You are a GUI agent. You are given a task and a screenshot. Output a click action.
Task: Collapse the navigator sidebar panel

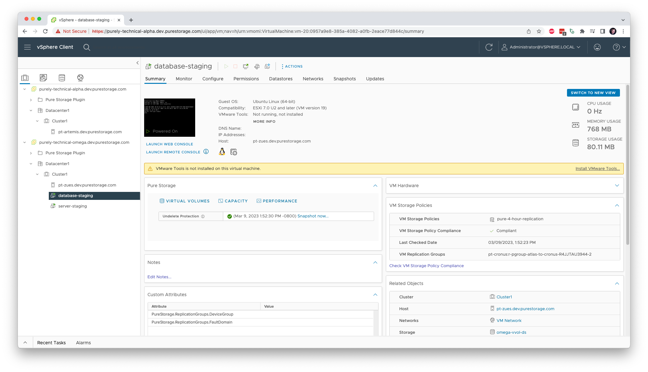tap(137, 63)
